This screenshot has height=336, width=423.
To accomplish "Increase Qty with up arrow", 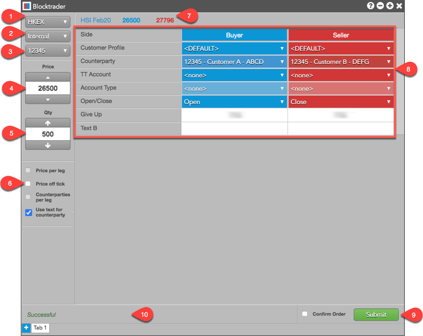I will pos(48,123).
